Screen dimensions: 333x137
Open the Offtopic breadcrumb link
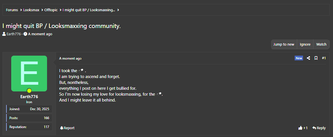[x=51, y=10]
